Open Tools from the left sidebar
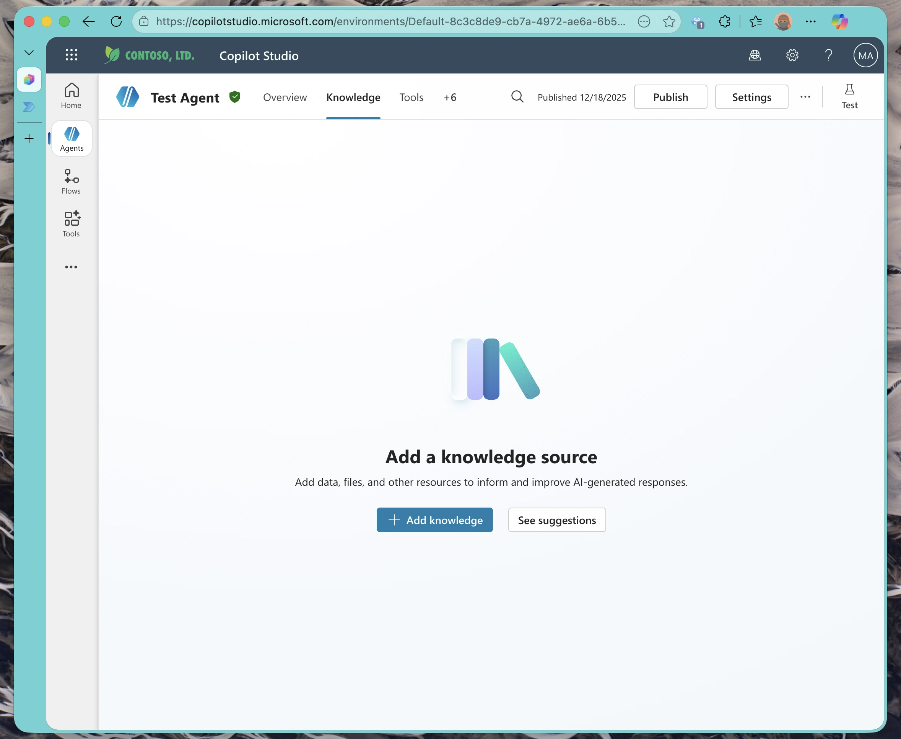 (x=71, y=223)
